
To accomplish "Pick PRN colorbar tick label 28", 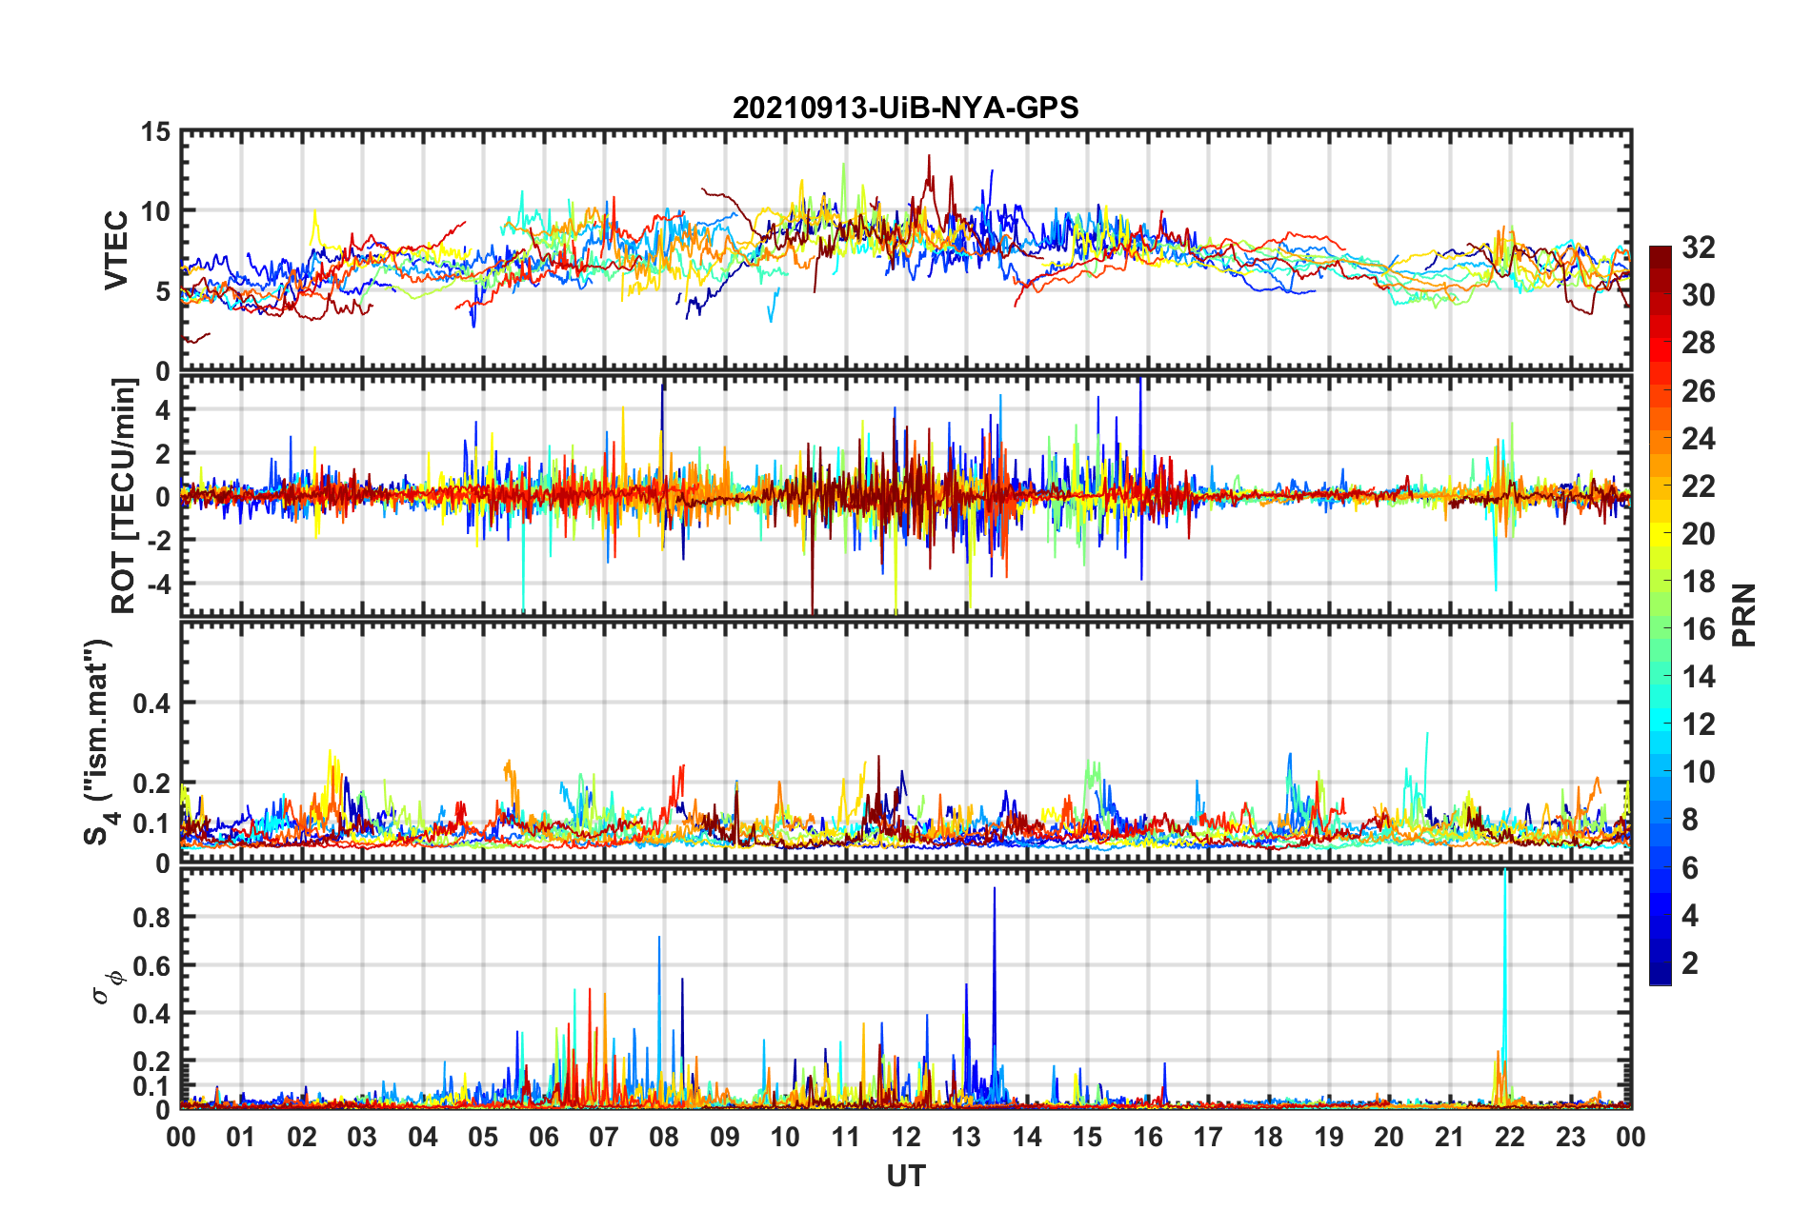I will 1699,343.
